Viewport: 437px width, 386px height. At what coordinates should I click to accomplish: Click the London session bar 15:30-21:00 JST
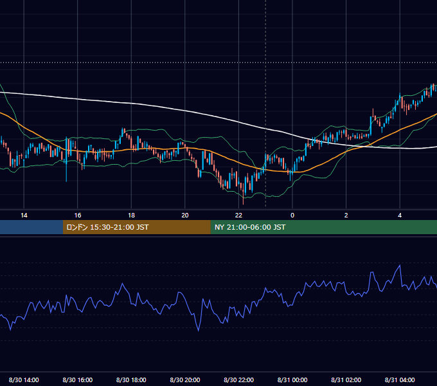click(136, 227)
